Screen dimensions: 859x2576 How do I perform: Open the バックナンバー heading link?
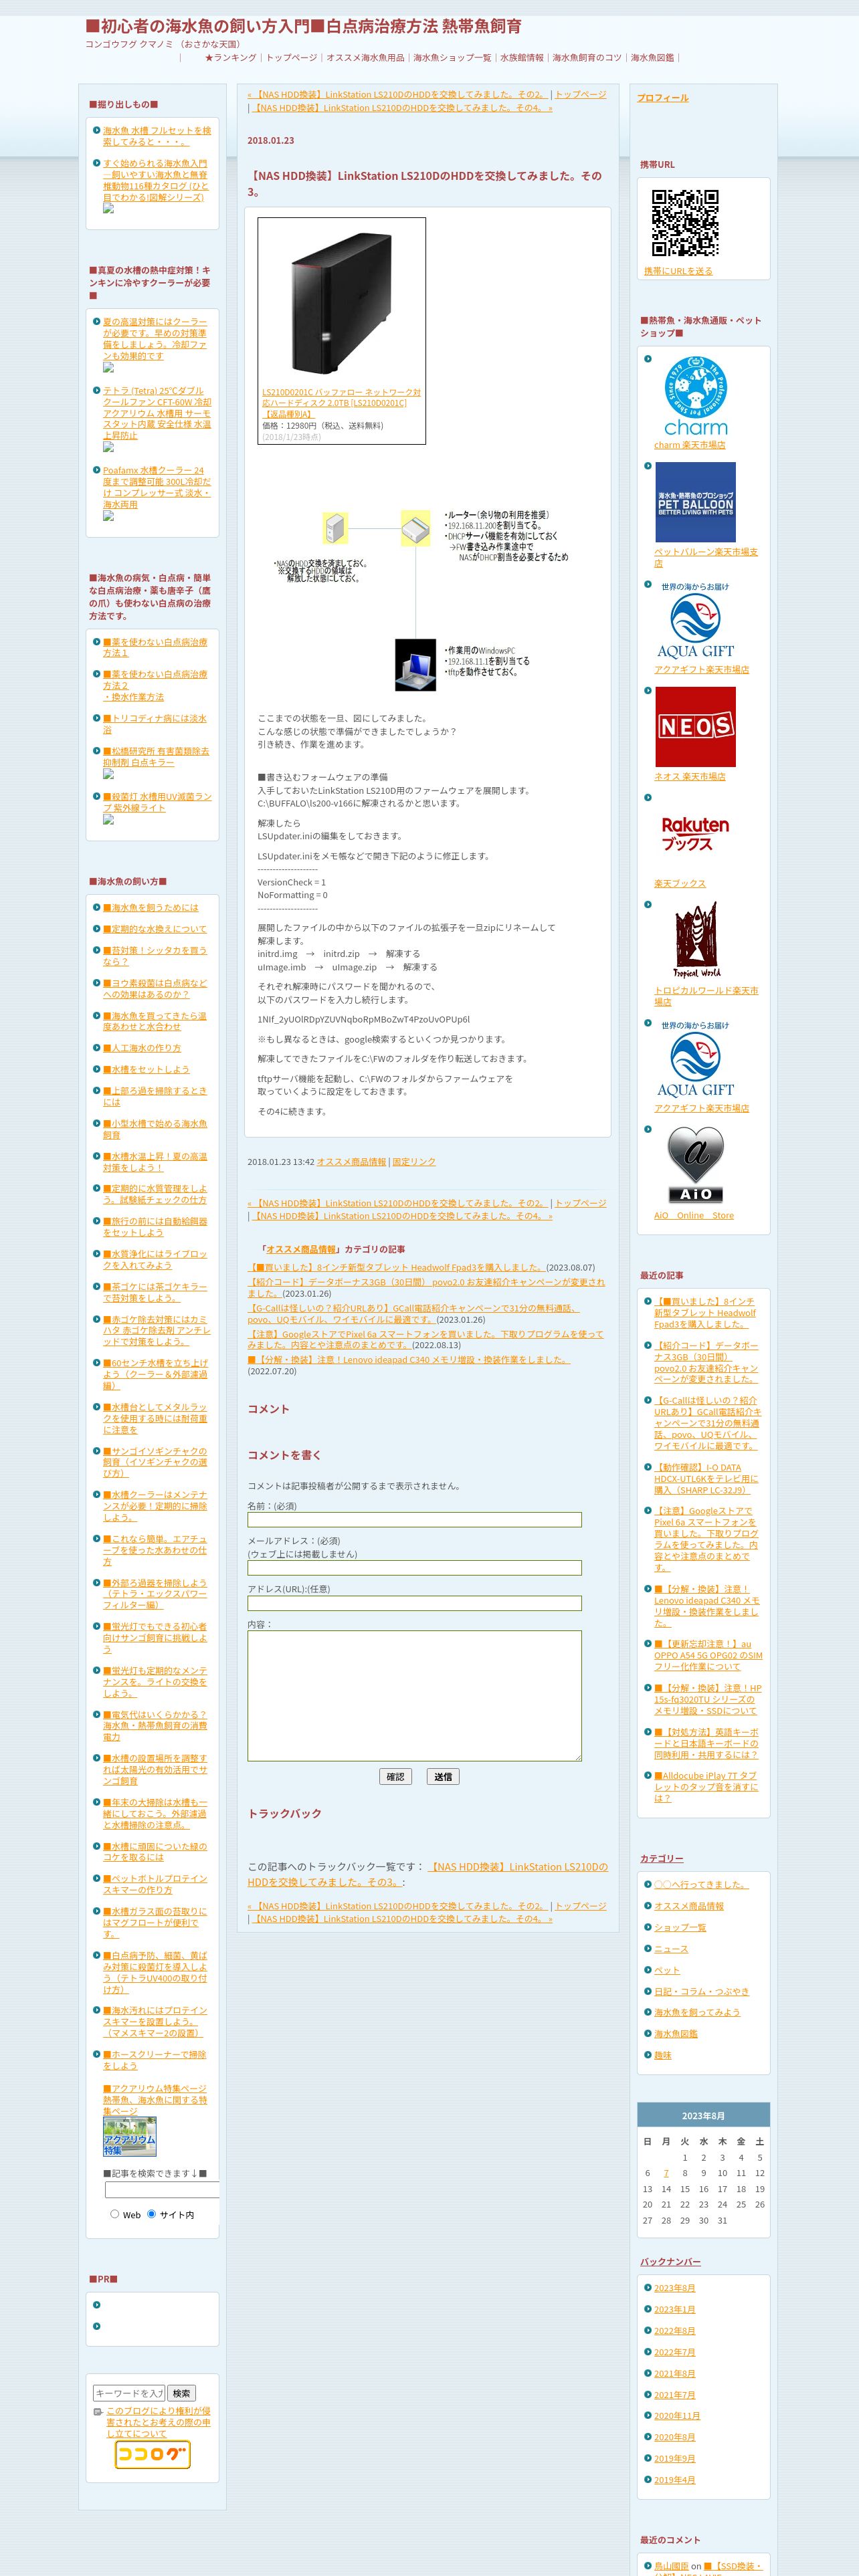(x=670, y=2260)
